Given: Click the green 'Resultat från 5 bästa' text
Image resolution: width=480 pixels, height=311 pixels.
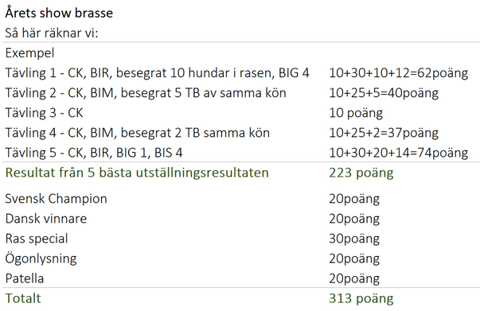Looking at the screenshot, I should click(137, 173).
